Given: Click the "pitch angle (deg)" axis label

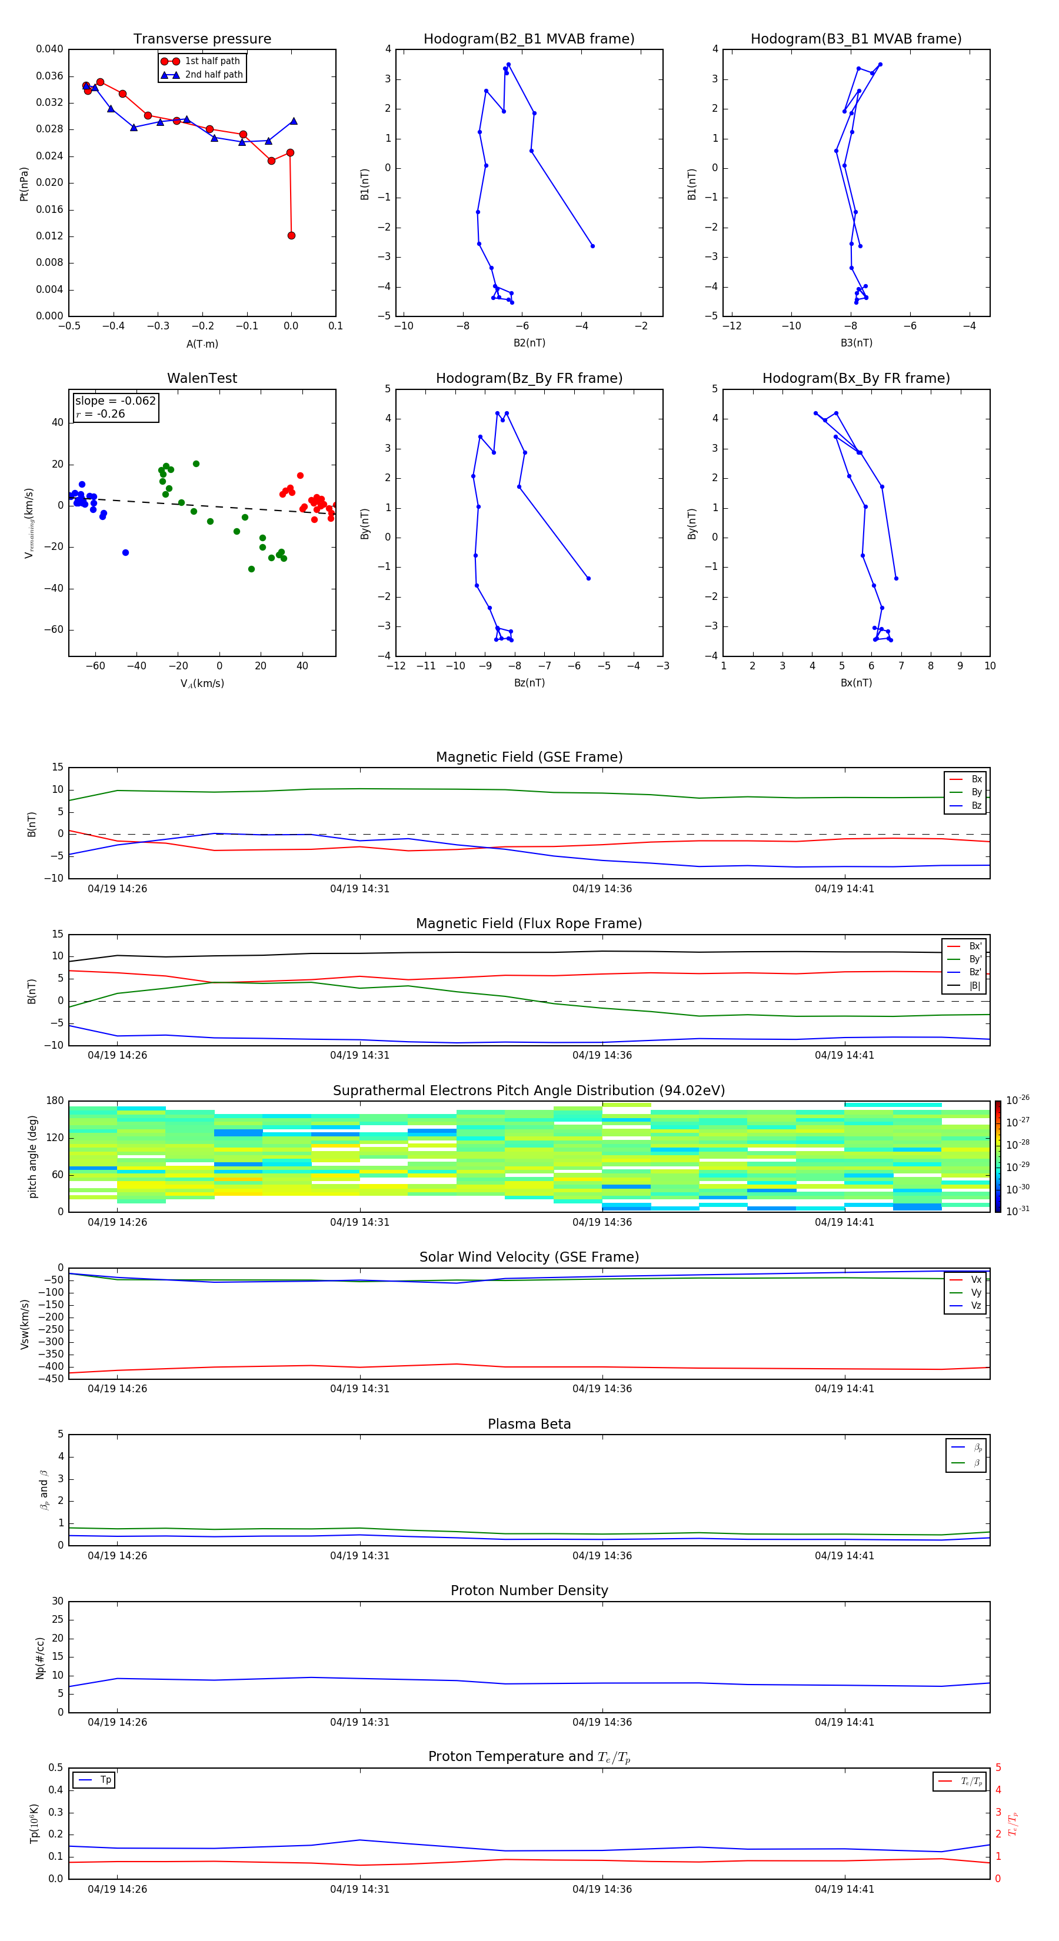Looking at the screenshot, I should coord(32,1156).
